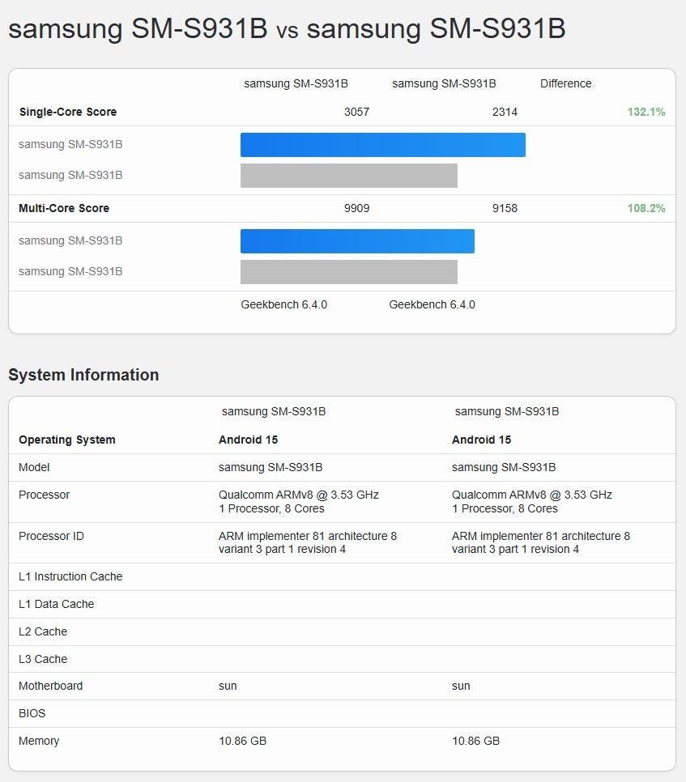Click the Motherboard row label

[50, 686]
